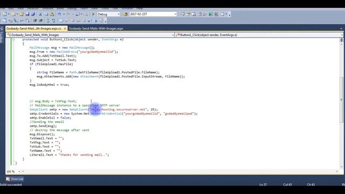Click the Increase Line Indent icon

tap(41, 20)
